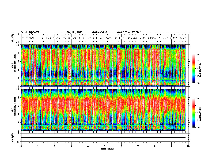This screenshot has height=164, width=212.
Task: Click the "station=MOS" label
Action: (100, 32)
